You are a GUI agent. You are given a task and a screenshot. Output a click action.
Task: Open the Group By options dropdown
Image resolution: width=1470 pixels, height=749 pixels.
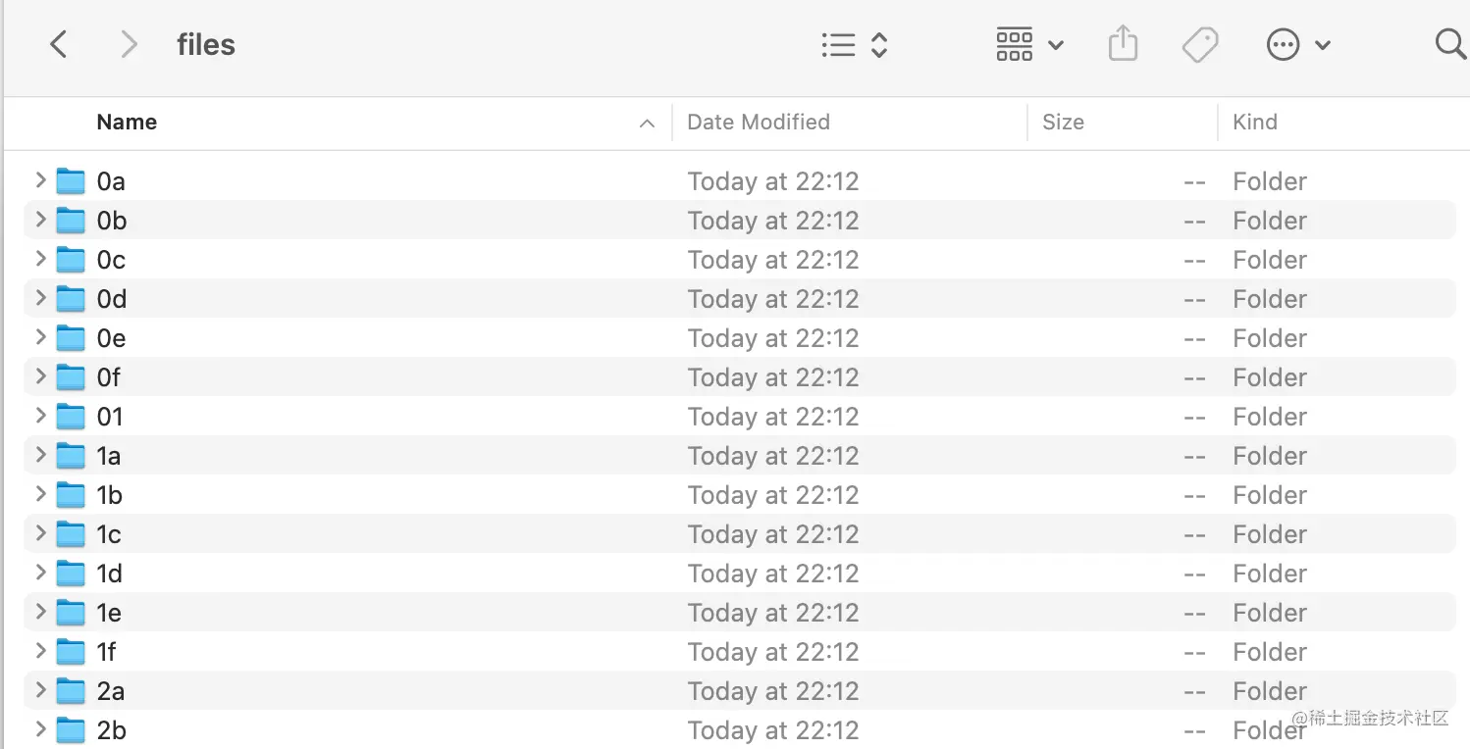click(x=1028, y=44)
